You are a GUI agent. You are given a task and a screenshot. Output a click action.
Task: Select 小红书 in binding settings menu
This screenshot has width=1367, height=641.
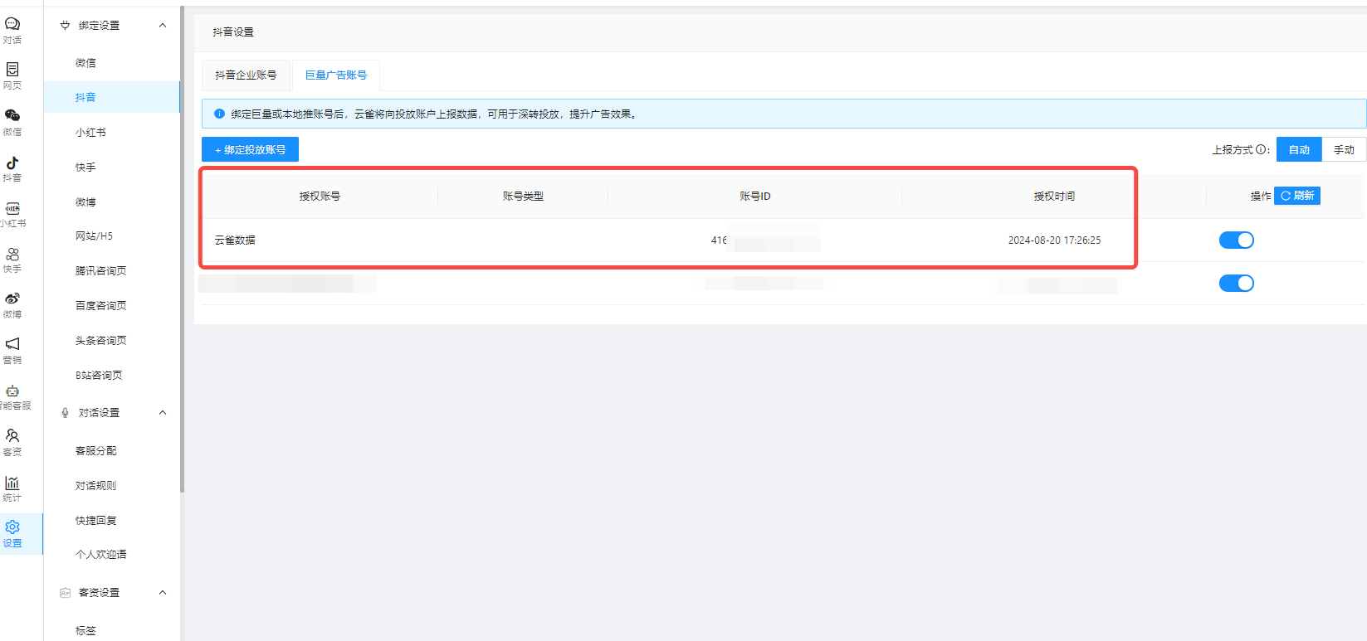90,133
